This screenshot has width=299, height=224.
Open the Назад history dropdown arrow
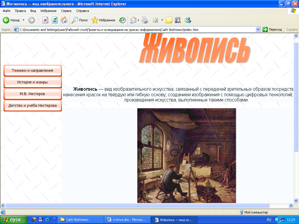tap(23, 20)
